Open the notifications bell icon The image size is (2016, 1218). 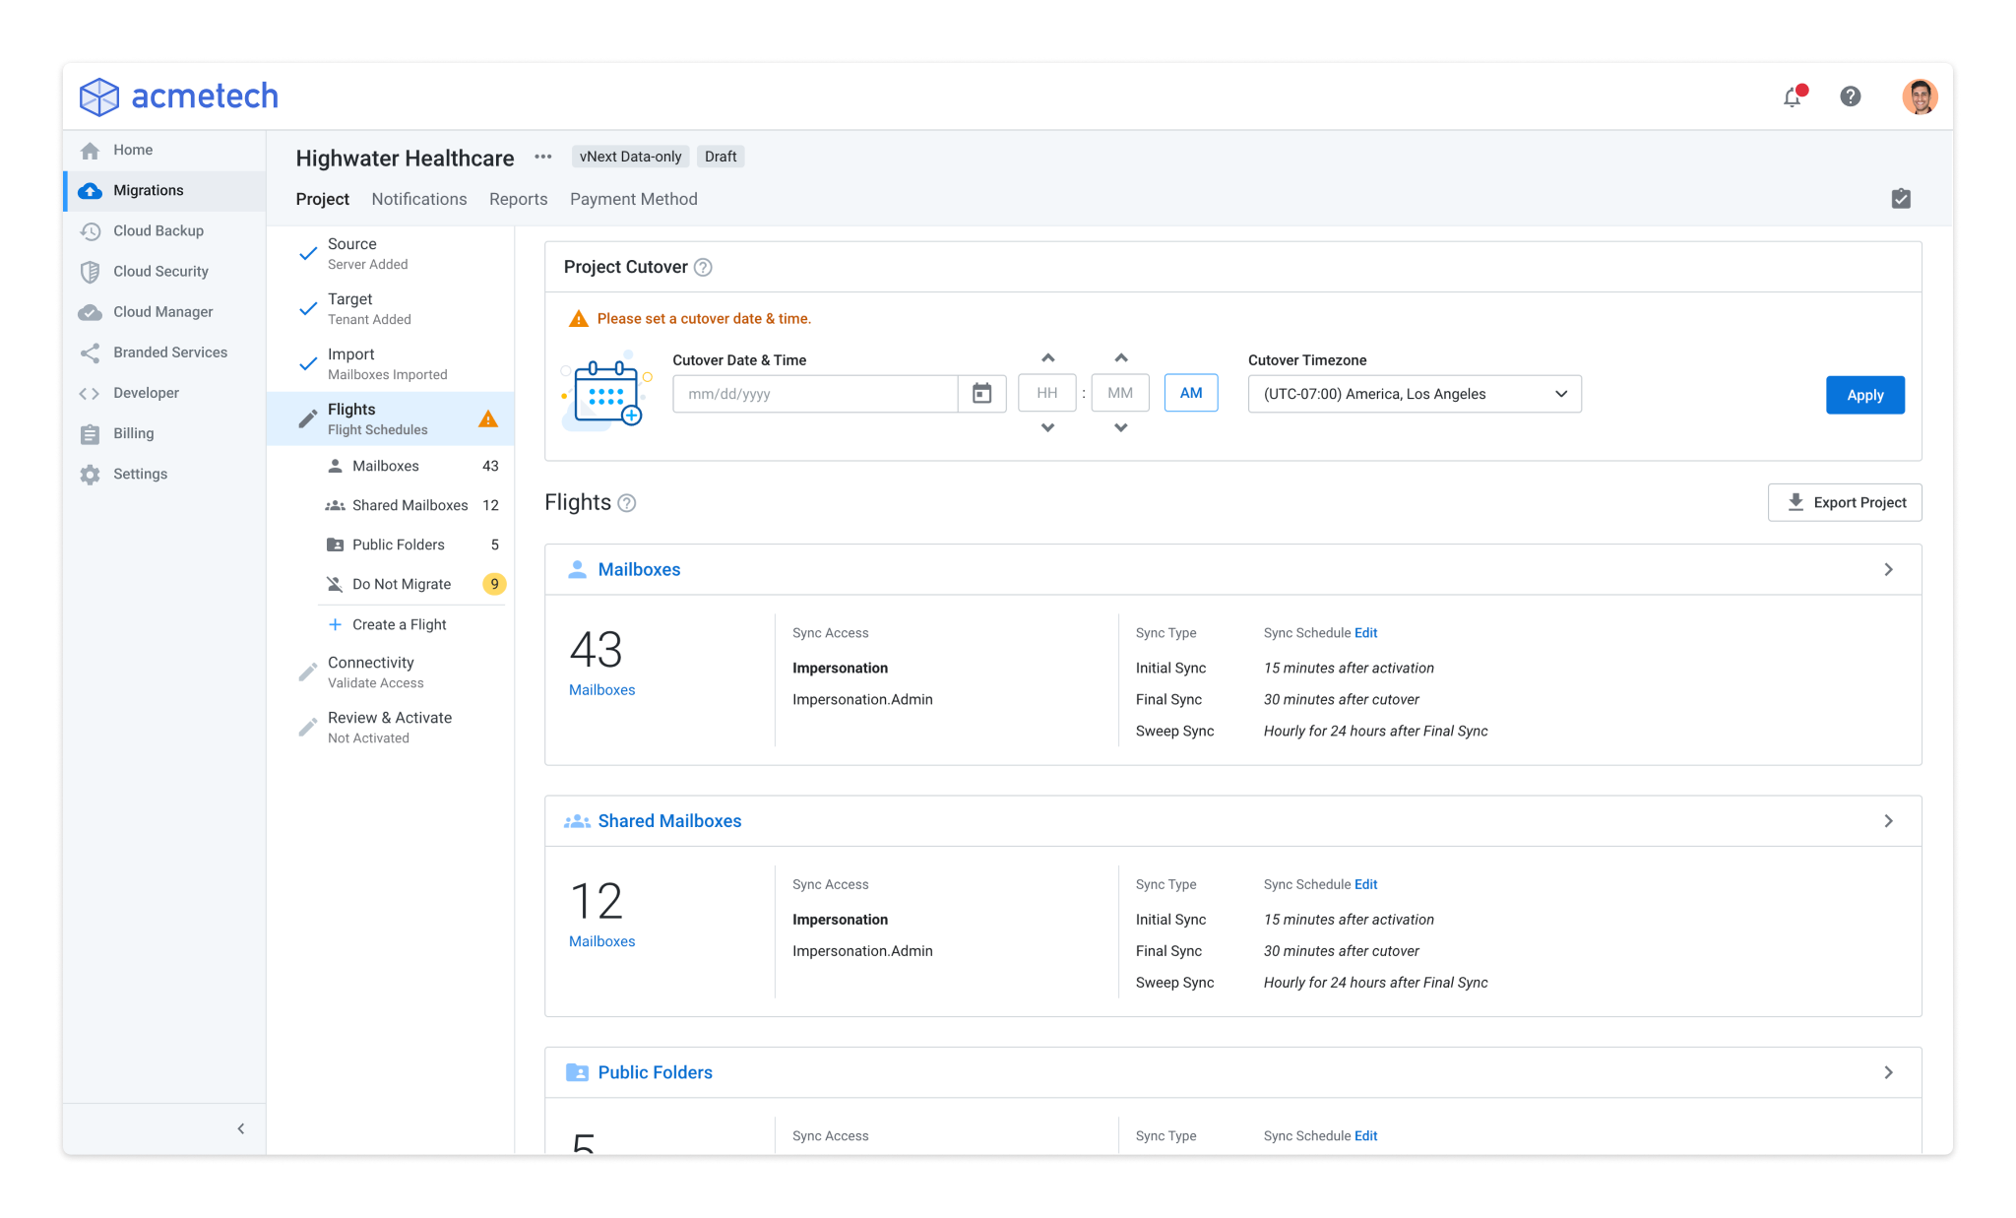point(1792,96)
